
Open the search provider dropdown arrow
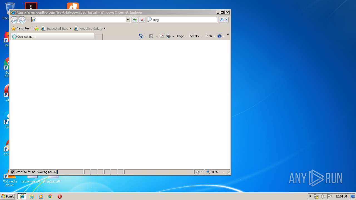[227, 20]
